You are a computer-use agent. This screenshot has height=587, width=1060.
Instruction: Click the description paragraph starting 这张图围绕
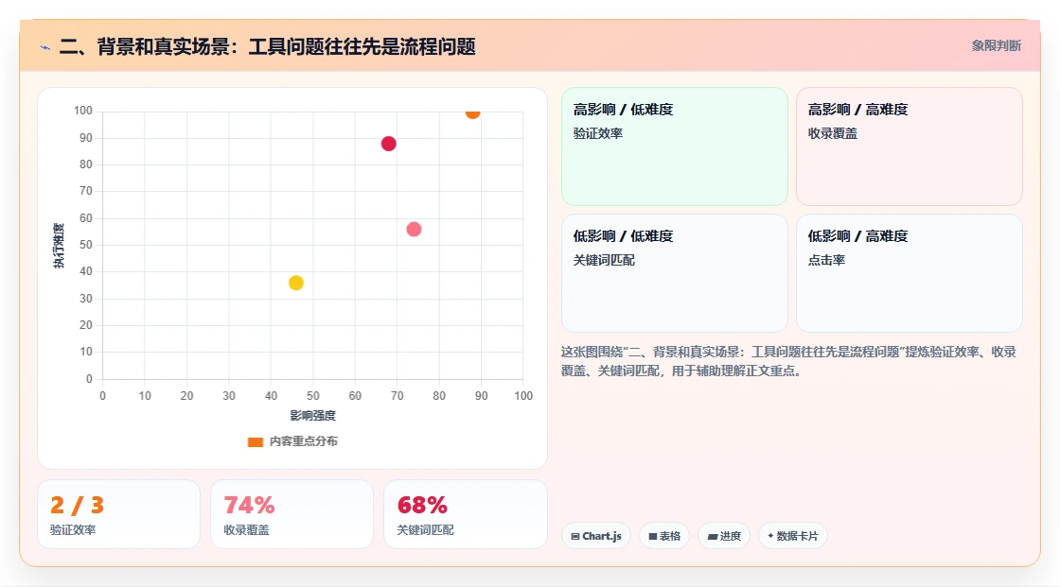pos(788,361)
